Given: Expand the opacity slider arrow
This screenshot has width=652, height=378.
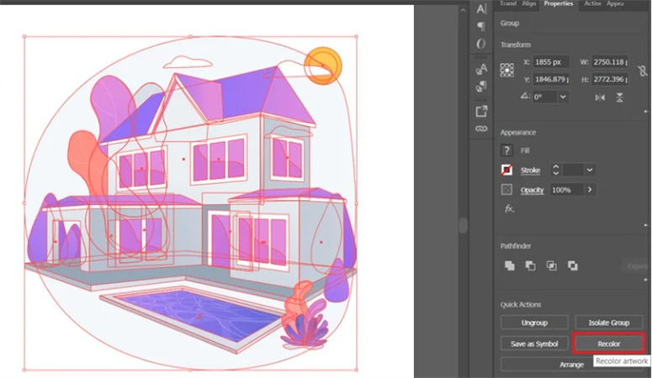Looking at the screenshot, I should [590, 190].
